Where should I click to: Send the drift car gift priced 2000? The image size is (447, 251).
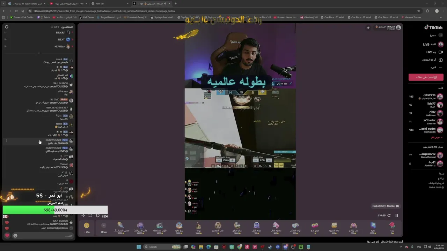point(237,228)
